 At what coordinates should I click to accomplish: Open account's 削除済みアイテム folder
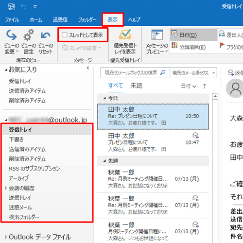(27, 159)
